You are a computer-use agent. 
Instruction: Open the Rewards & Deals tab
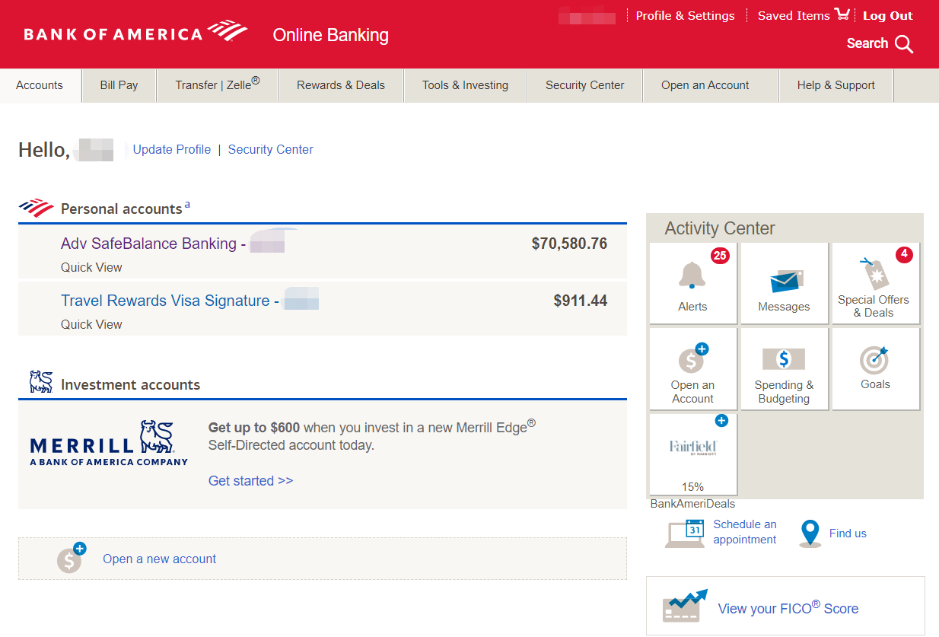tap(341, 85)
